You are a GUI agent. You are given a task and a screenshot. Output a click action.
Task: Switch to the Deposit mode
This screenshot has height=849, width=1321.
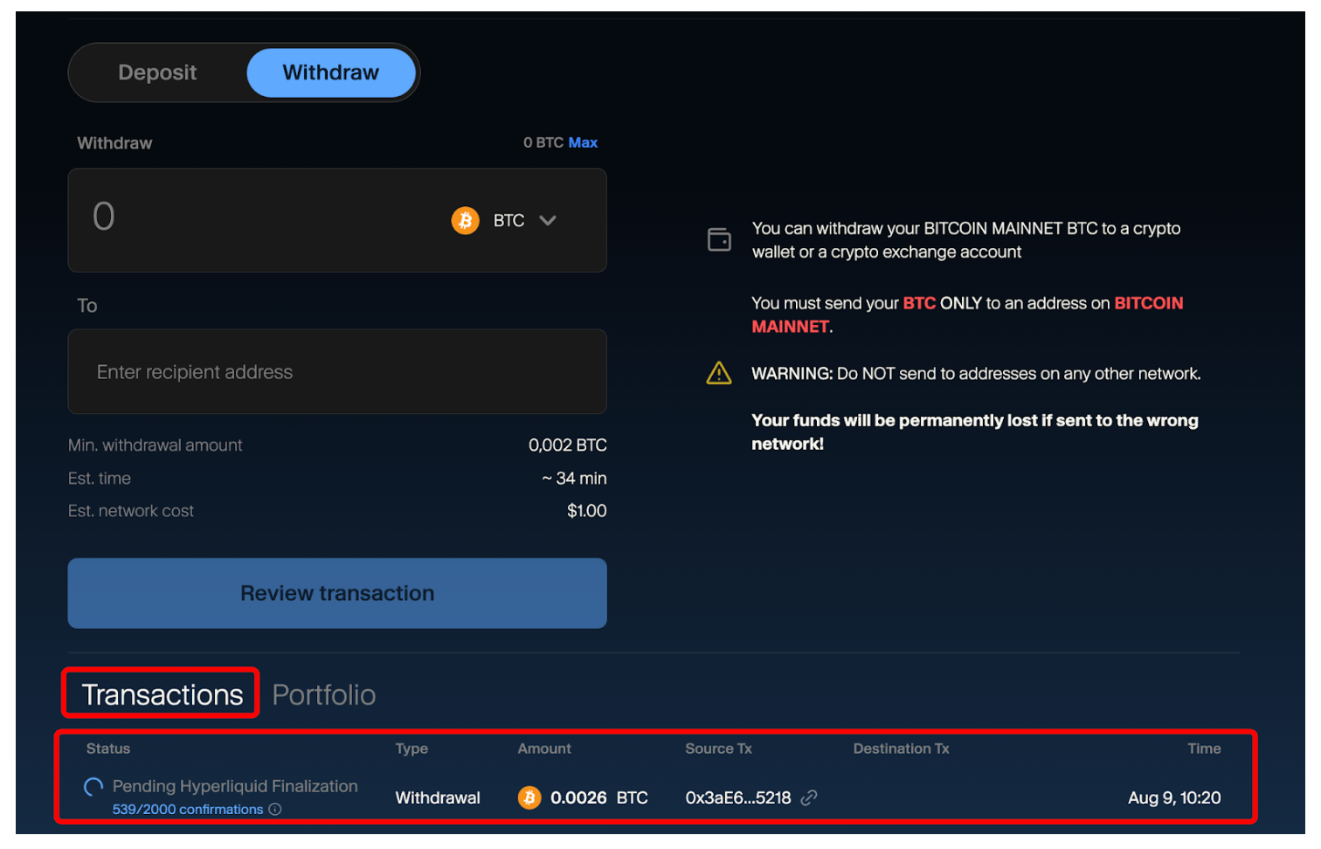tap(157, 72)
